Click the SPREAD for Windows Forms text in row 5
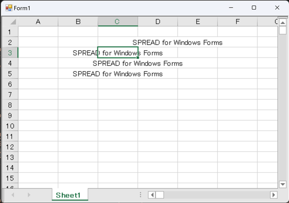This screenshot has width=289, height=203. tap(118, 74)
